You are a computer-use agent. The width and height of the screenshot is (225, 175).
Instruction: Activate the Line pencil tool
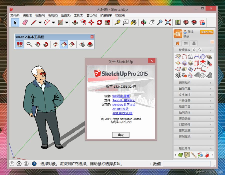pyautogui.click(x=34, y=23)
